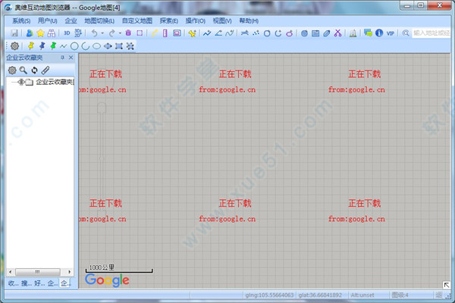Screen dimensions: 455x303
Task: Open the 自定义地图 menu
Action: [137, 21]
